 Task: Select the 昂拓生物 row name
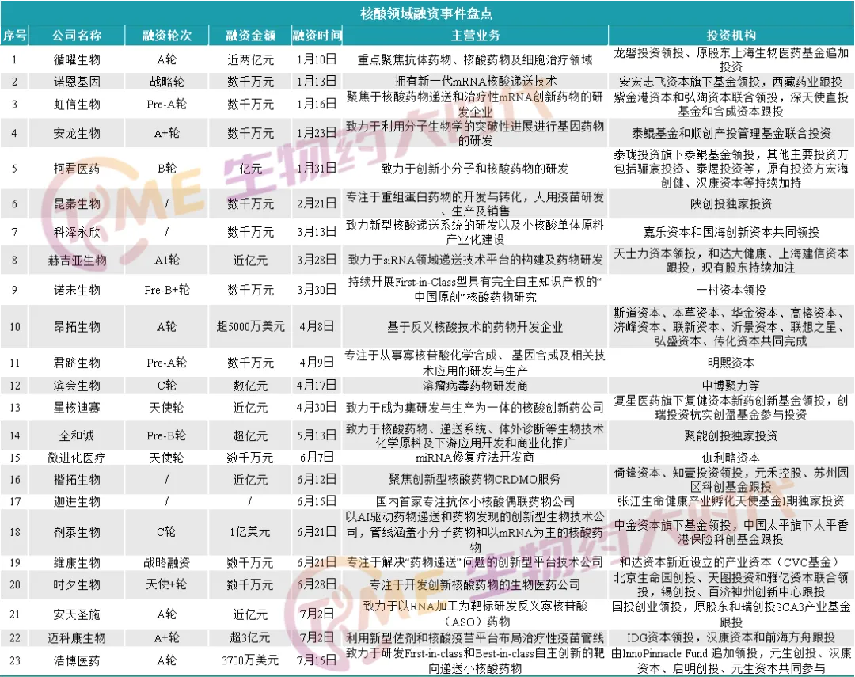(x=77, y=327)
